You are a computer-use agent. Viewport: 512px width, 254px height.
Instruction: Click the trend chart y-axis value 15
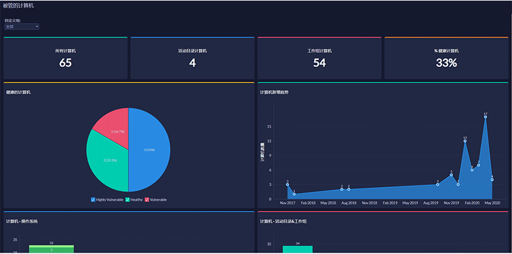[x=269, y=127]
